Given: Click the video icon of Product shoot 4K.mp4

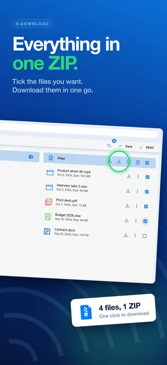Looking at the screenshot, I should click(50, 172).
